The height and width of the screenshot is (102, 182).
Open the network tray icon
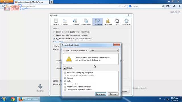tap(167, 99)
